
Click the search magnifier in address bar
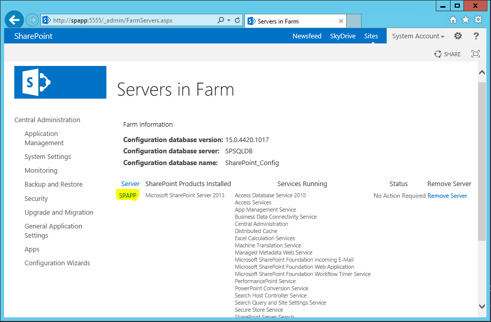pyautogui.click(x=221, y=20)
